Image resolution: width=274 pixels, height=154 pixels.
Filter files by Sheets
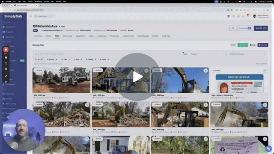pyautogui.click(x=91, y=59)
